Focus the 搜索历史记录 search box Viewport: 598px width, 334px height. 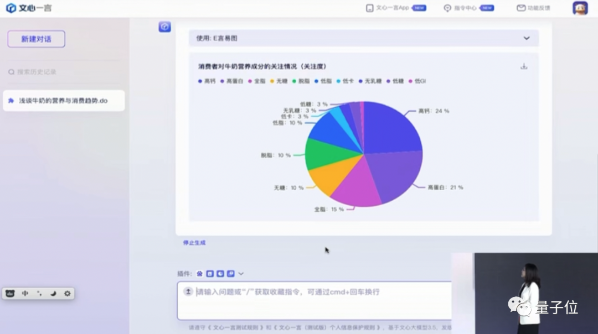tap(64, 71)
